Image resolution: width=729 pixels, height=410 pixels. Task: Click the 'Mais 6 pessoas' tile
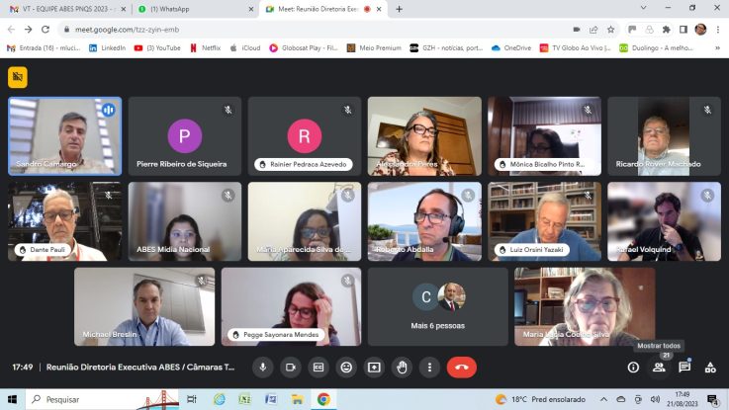click(437, 306)
